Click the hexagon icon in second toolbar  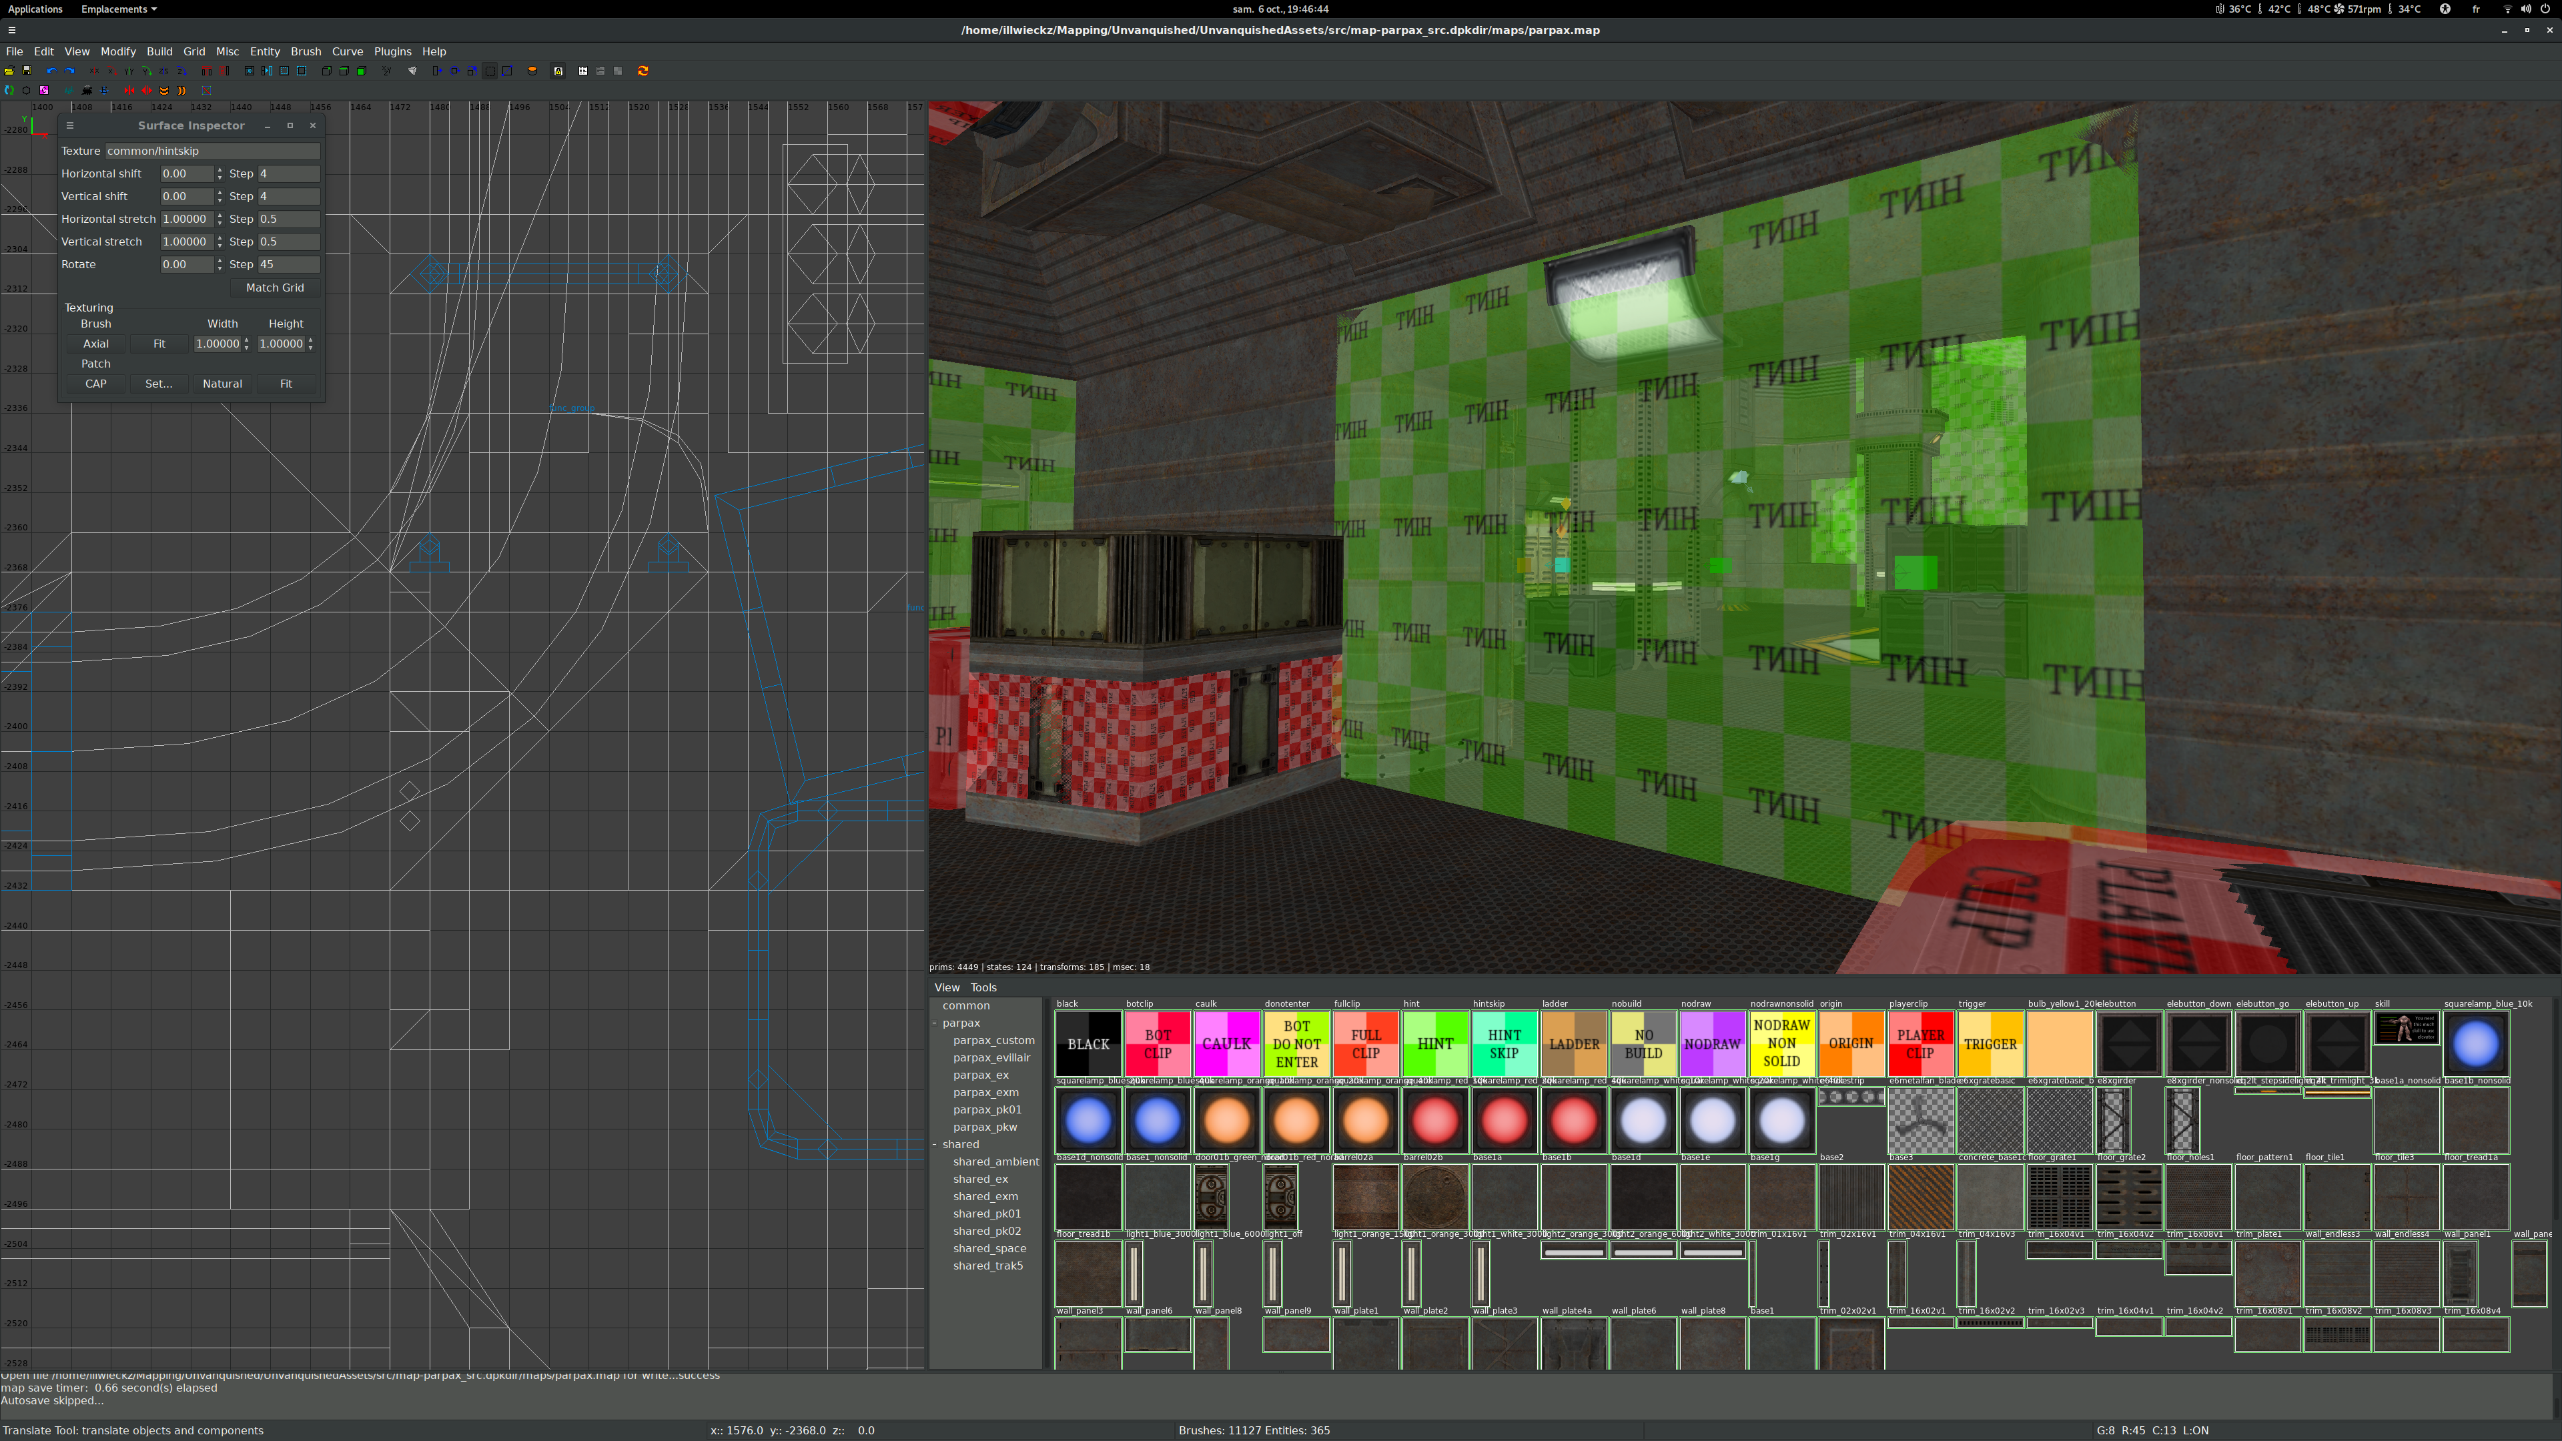point(27,91)
